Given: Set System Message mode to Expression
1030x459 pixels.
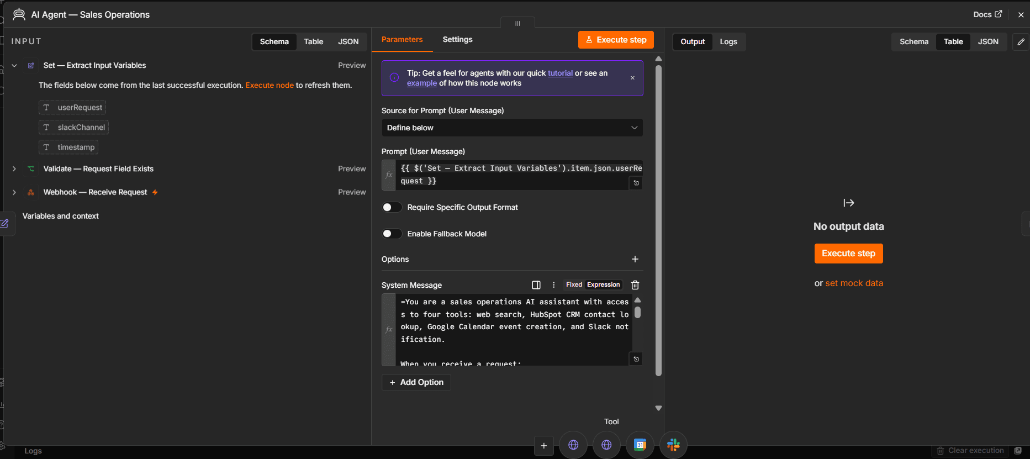Looking at the screenshot, I should (x=603, y=284).
